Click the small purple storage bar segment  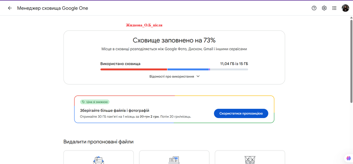click(210, 69)
